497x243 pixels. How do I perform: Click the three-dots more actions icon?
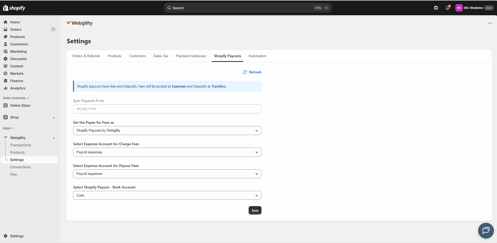click(x=490, y=23)
